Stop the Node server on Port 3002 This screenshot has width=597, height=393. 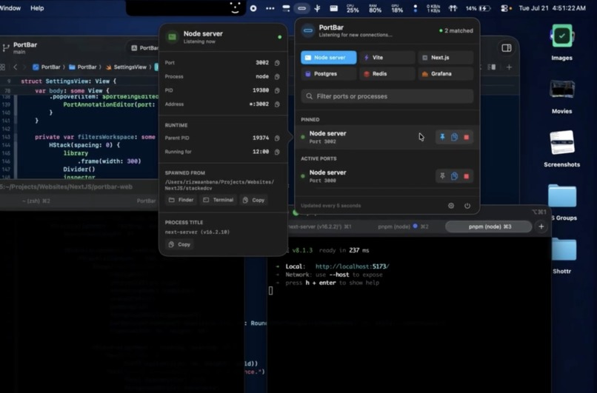click(x=467, y=137)
